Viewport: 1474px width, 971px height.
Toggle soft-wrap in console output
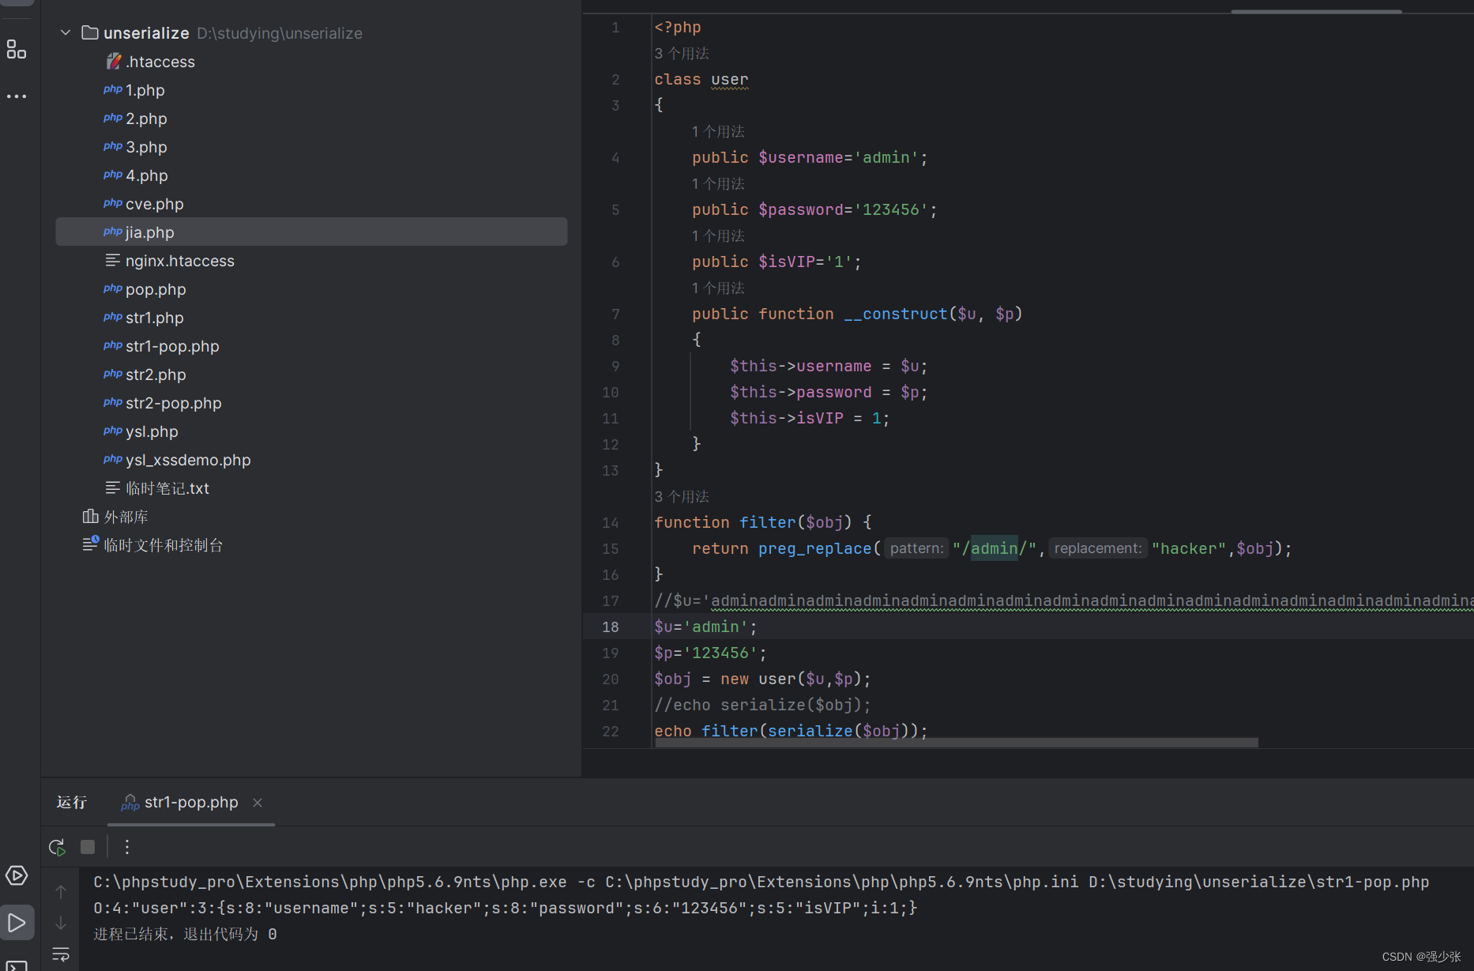coord(61,954)
